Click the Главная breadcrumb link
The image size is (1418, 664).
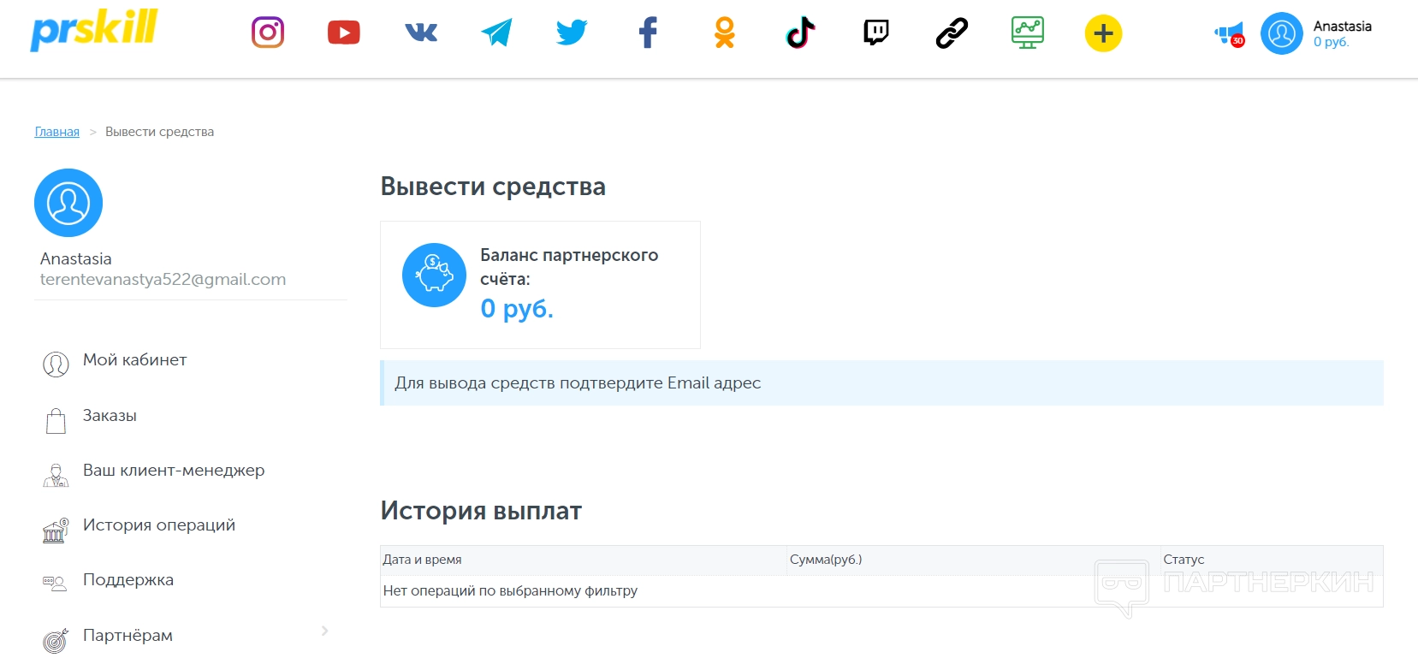pyautogui.click(x=56, y=132)
